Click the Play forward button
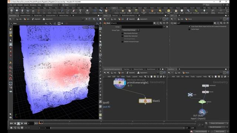 [22, 123]
